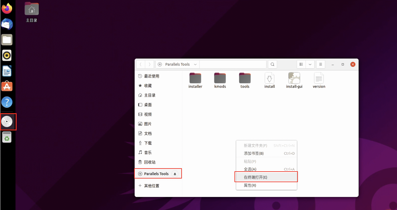Open 收藏 starred in the sidebar

pos(158,86)
